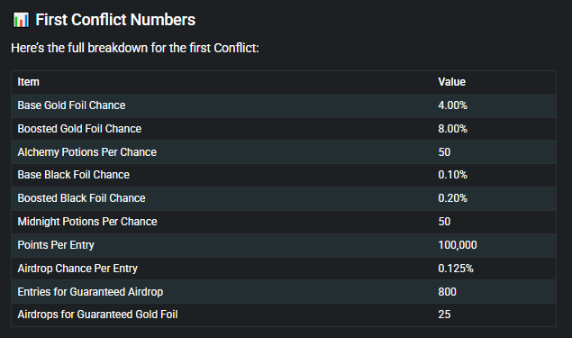The image size is (572, 338).
Task: Select Airdrops for Guaranteed Gold Foil row
Action: (284, 315)
